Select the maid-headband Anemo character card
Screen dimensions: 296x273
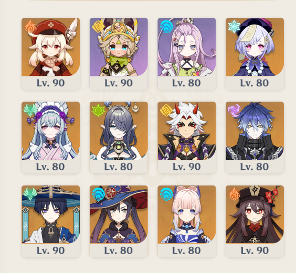pos(50,137)
